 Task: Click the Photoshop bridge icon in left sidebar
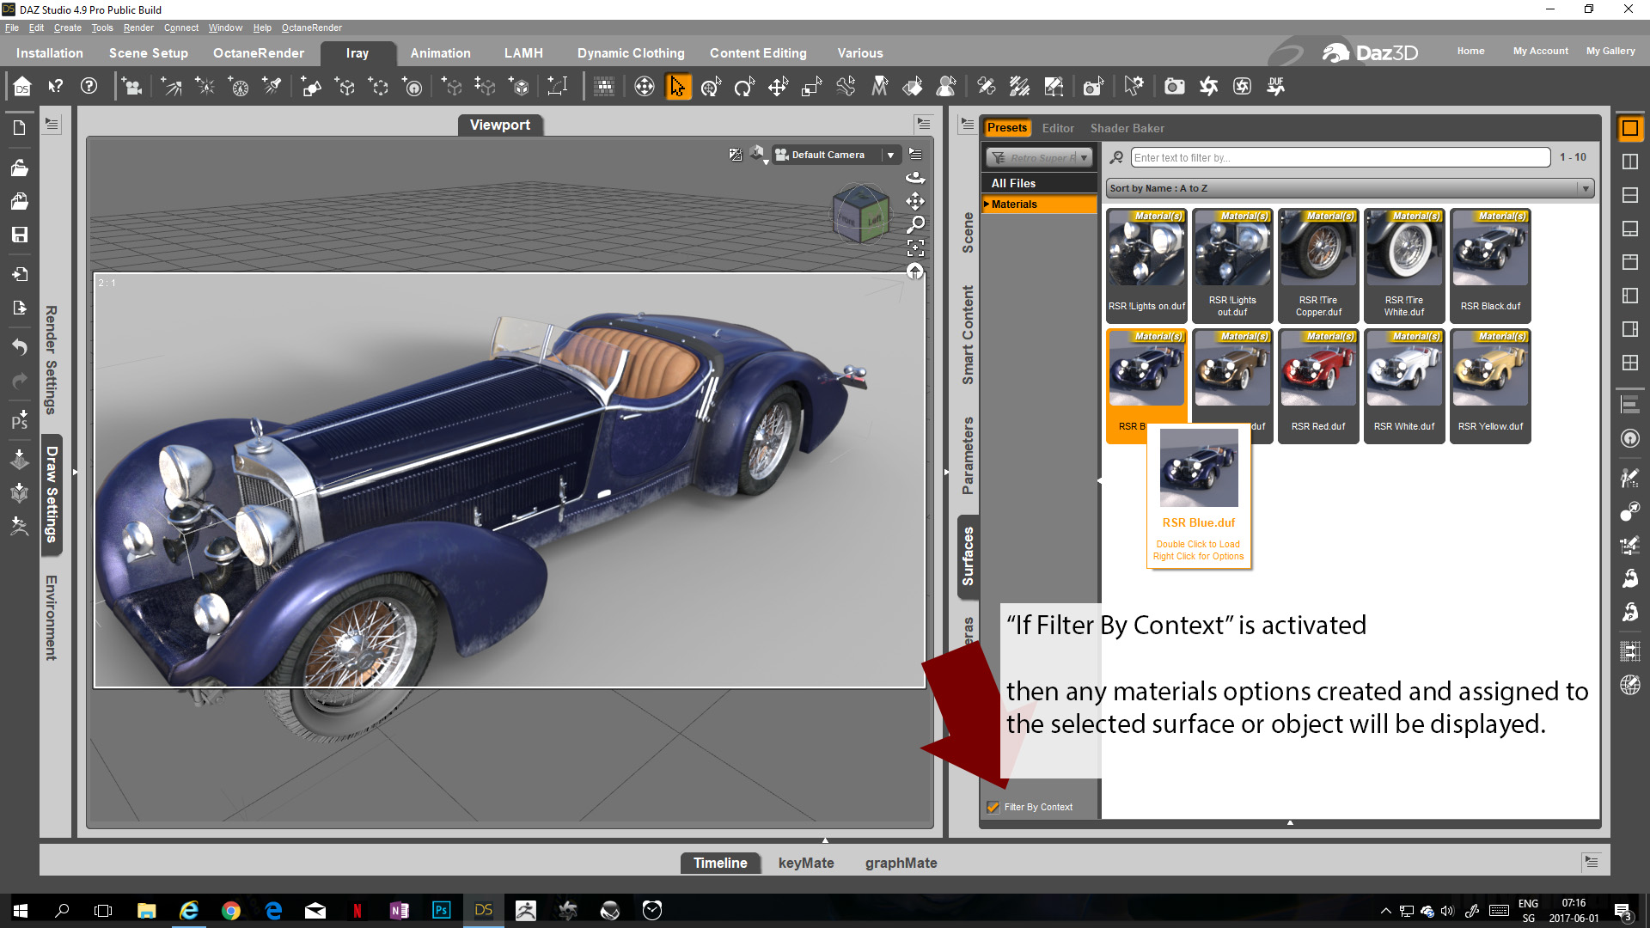click(x=19, y=420)
